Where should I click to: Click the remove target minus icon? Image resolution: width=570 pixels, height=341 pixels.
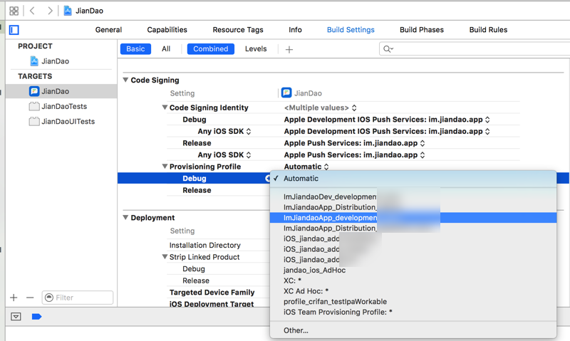30,298
